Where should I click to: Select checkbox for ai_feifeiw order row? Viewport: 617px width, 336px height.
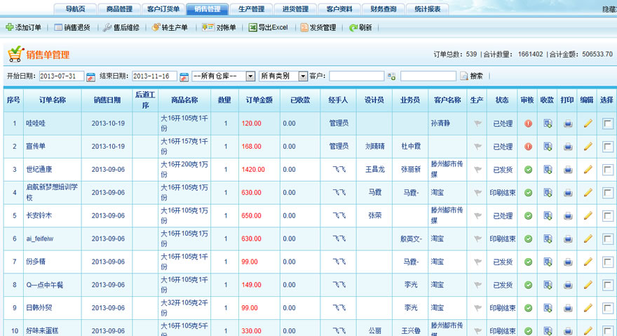click(607, 239)
